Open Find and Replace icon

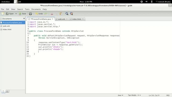click(x=71, y=14)
